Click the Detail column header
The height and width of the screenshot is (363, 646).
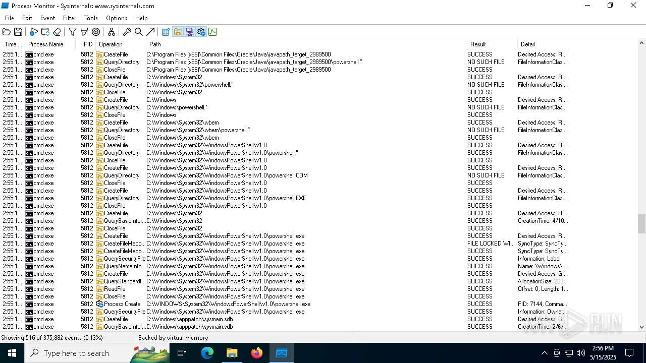pos(543,44)
